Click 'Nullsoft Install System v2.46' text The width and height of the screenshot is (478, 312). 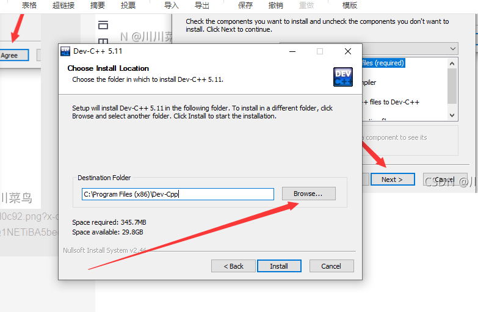click(x=104, y=250)
